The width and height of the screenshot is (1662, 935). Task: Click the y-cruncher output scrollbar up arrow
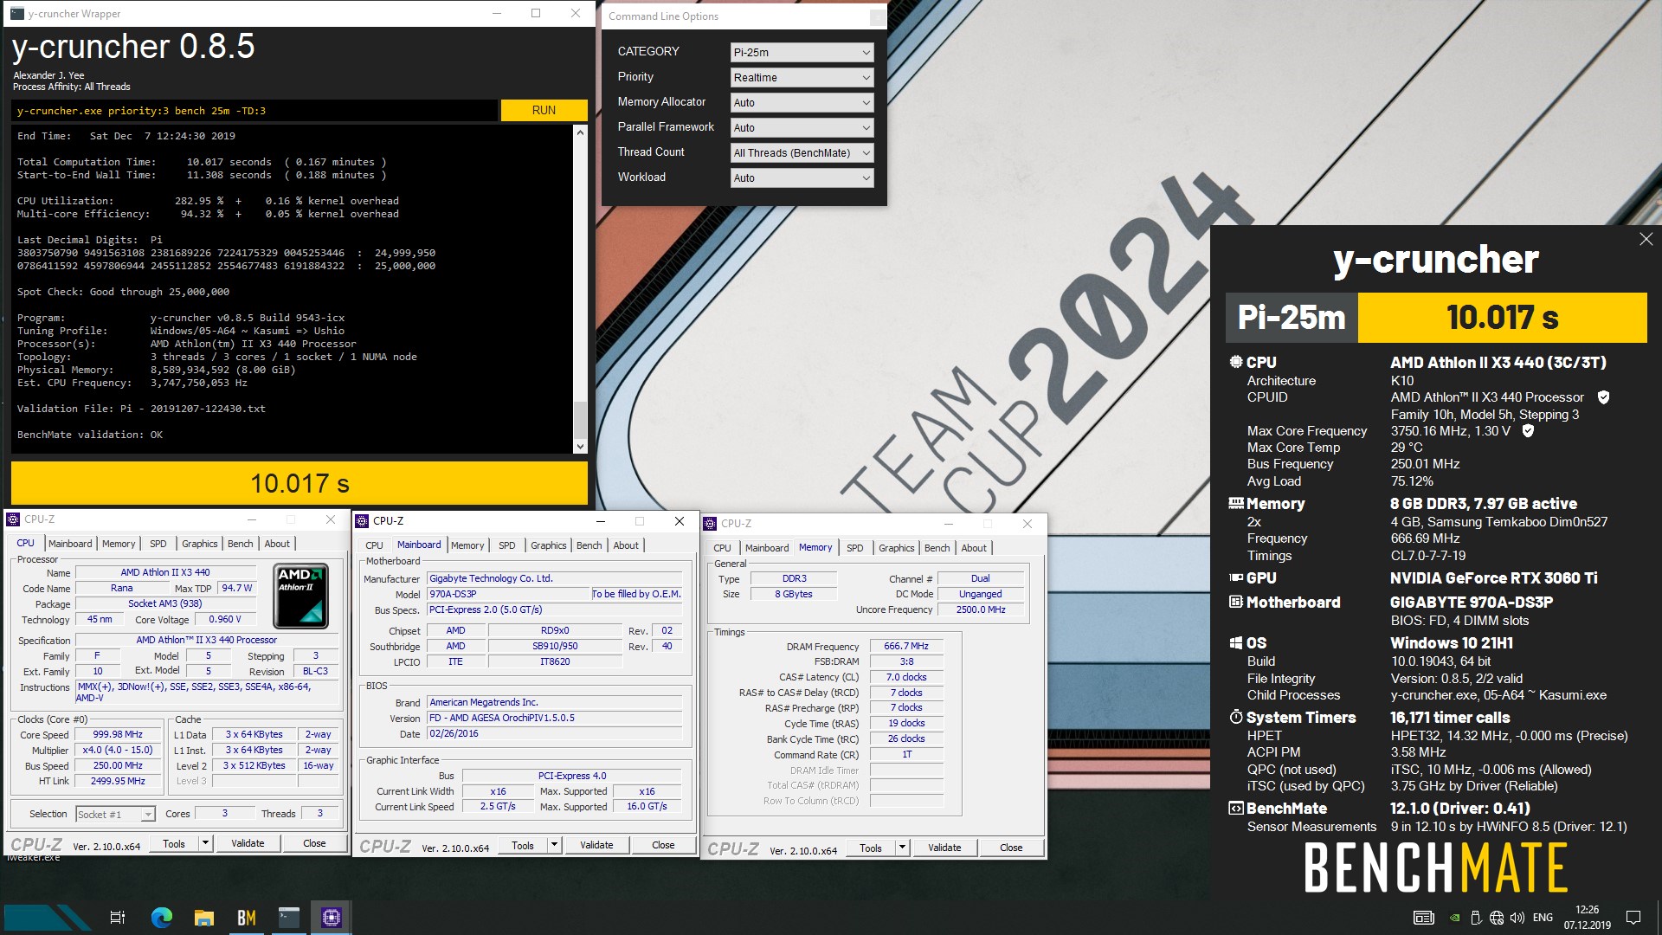click(x=580, y=132)
